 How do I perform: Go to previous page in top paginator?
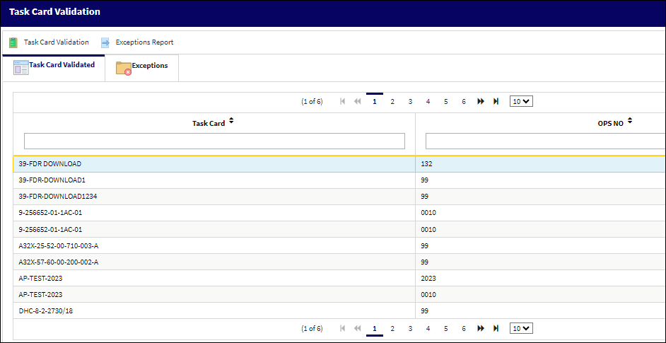(357, 102)
